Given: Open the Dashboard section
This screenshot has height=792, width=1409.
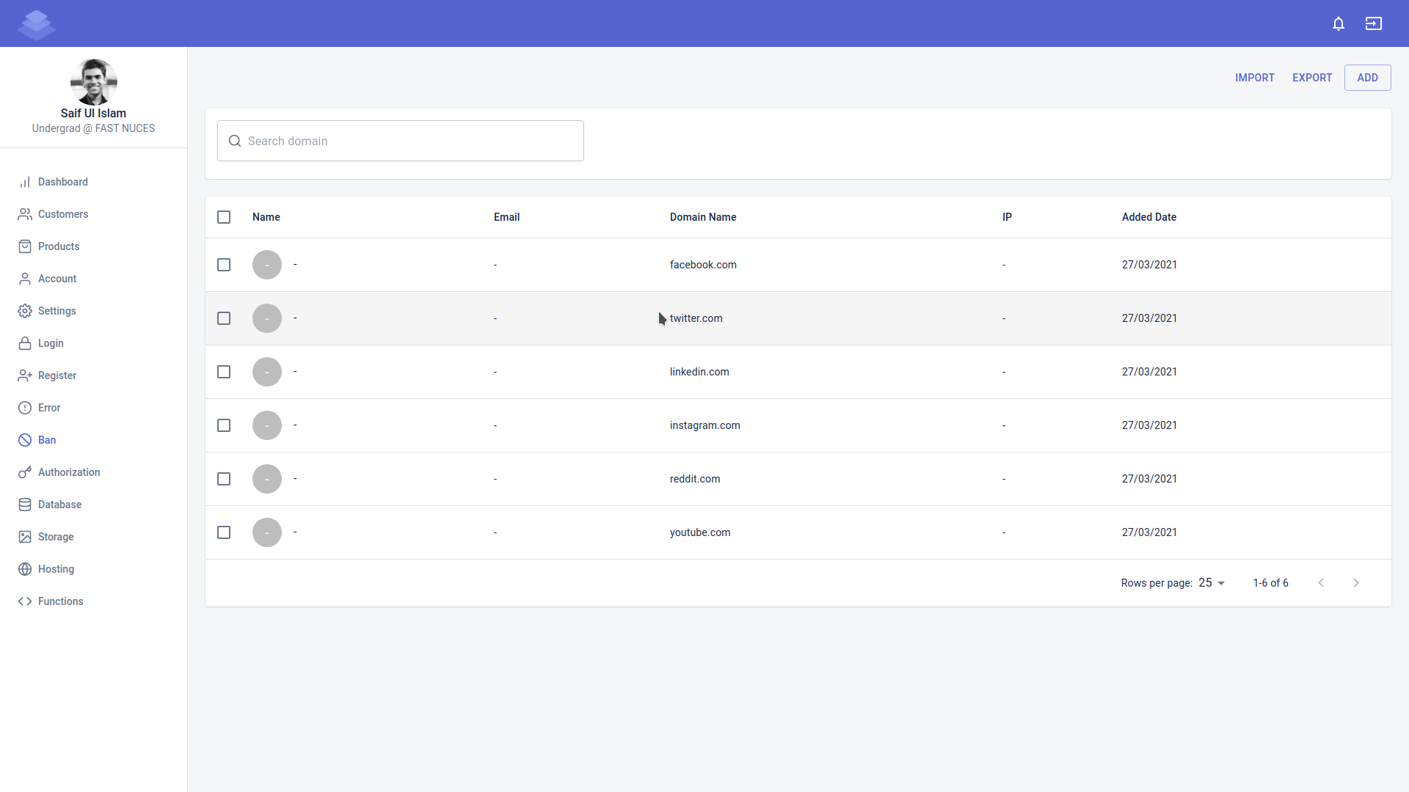Looking at the screenshot, I should [62, 182].
